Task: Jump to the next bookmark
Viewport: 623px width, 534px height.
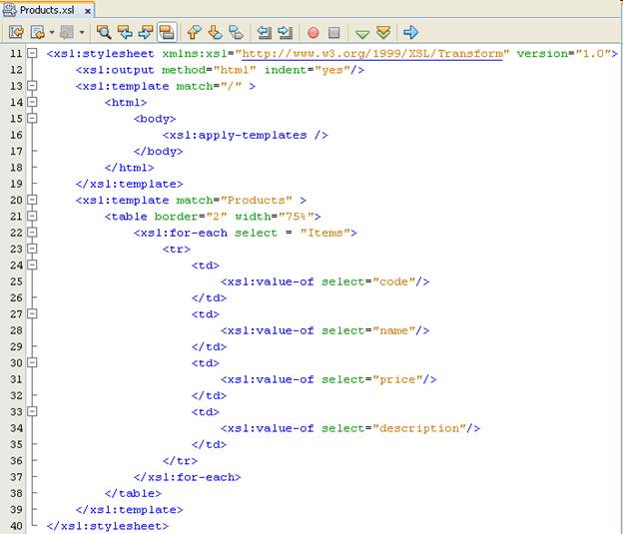Action: pyautogui.click(x=215, y=32)
